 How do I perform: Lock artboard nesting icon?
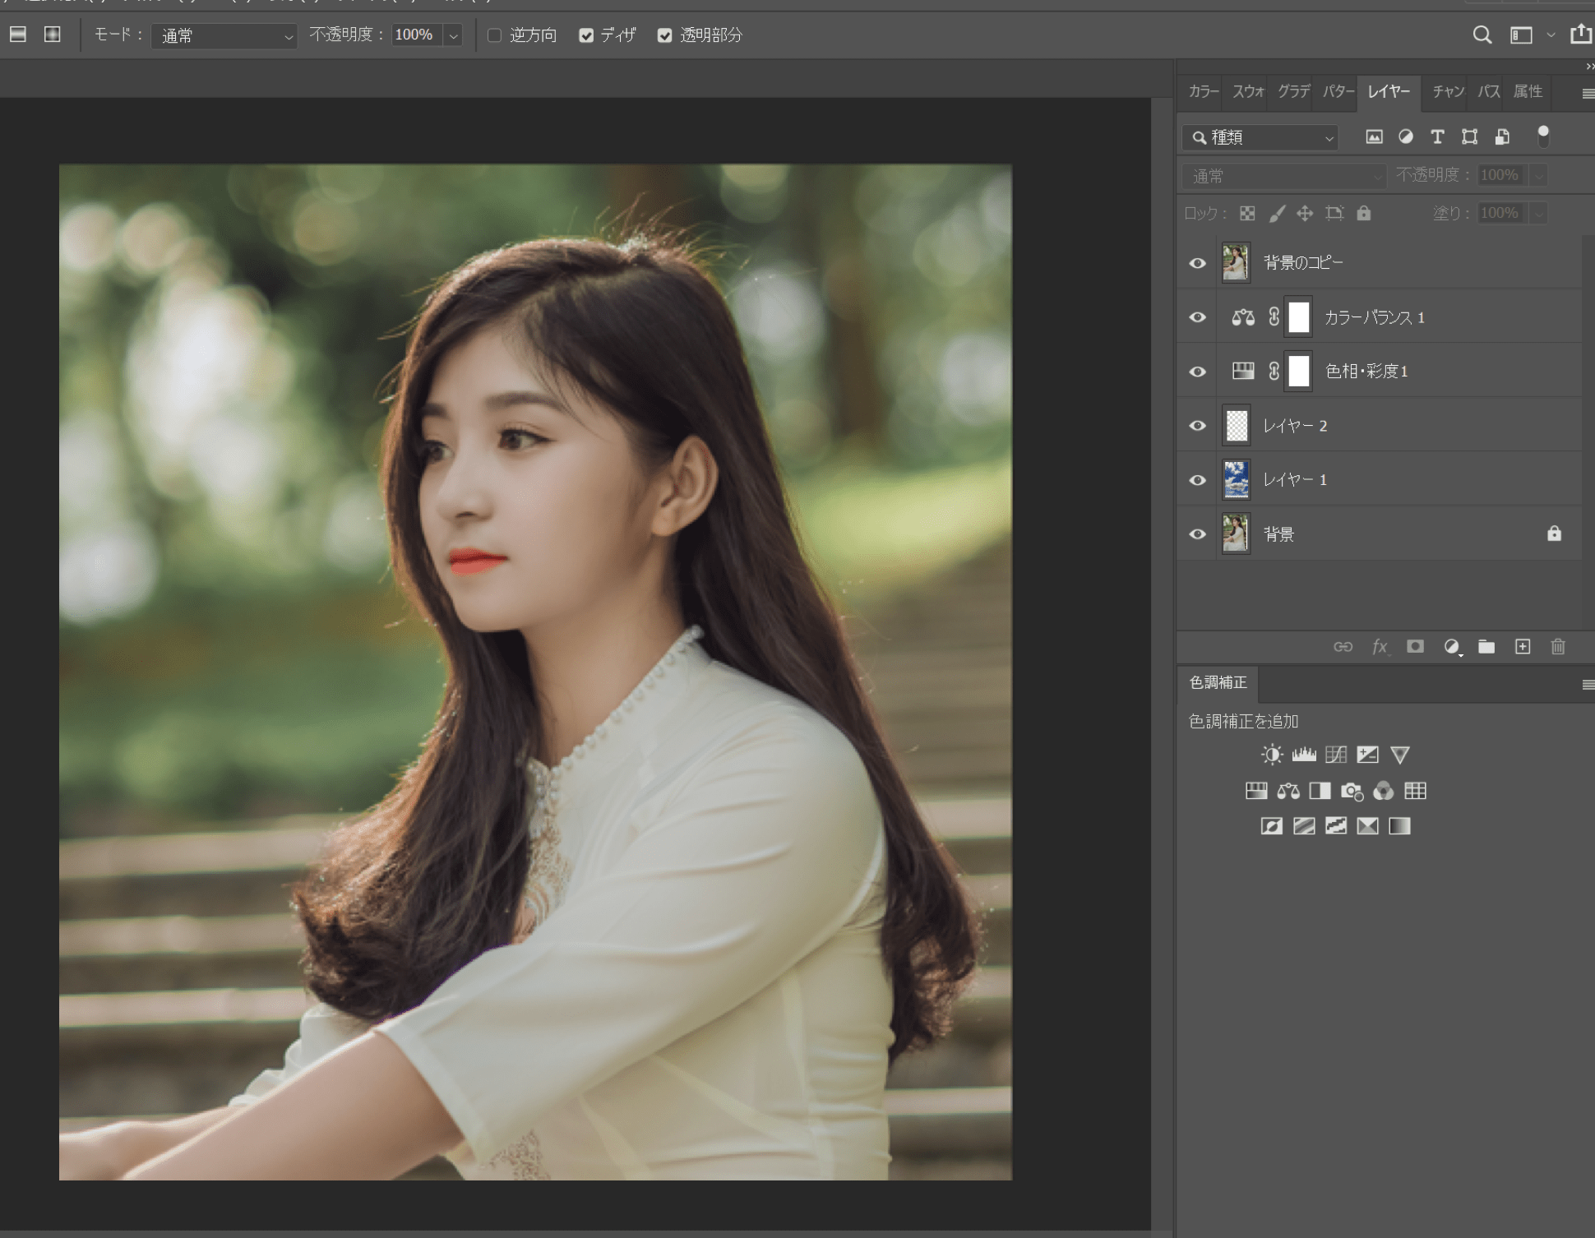[1334, 214]
